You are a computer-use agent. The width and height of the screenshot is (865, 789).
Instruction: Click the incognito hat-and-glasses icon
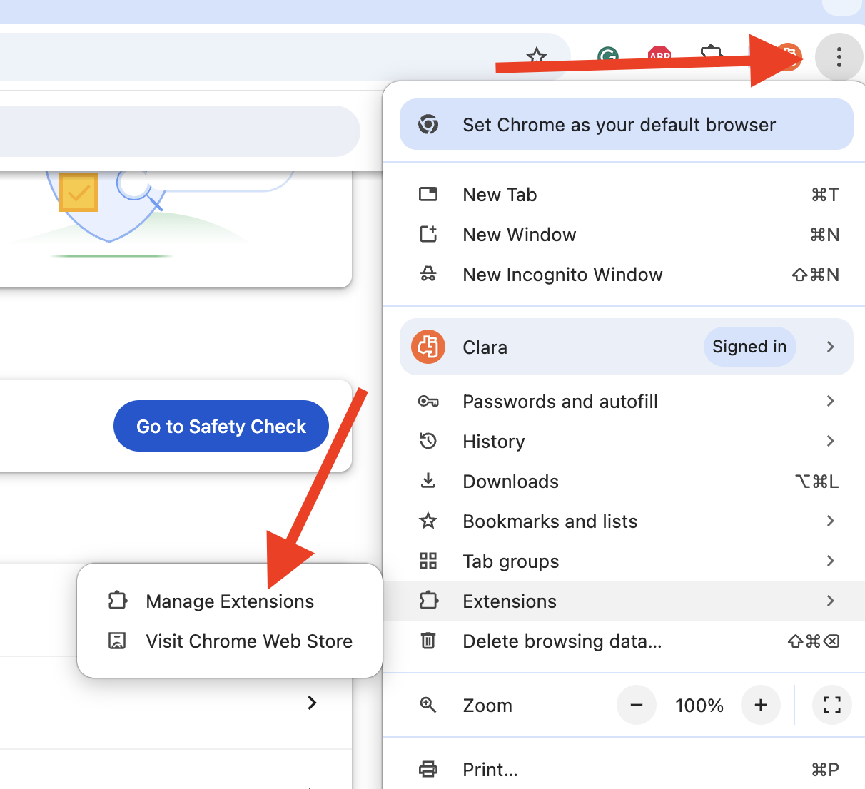coord(428,274)
